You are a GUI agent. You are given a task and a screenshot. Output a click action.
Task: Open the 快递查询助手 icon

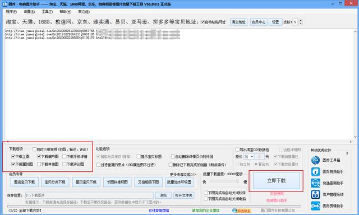click(315, 183)
